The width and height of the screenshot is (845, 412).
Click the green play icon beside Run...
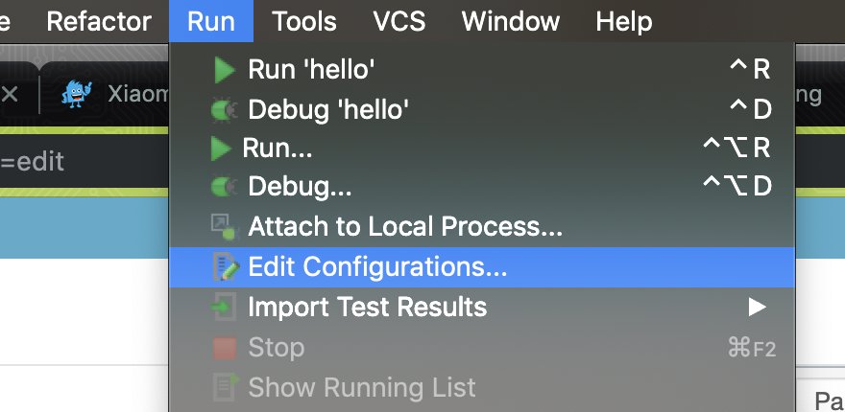point(222,149)
